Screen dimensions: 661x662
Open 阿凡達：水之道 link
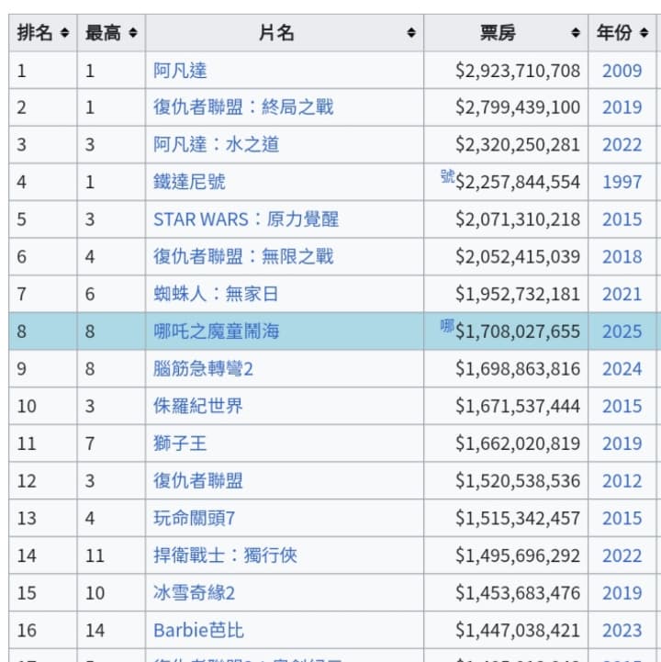216,145
